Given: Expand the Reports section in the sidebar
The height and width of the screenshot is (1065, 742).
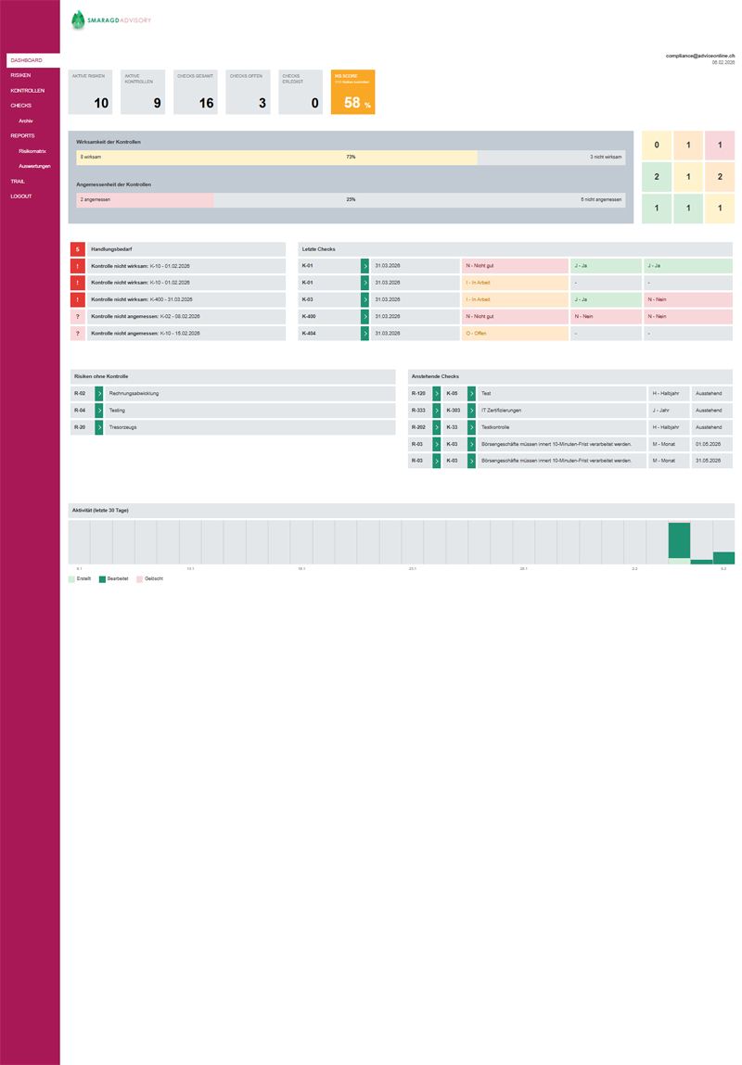Looking at the screenshot, I should 22,135.
